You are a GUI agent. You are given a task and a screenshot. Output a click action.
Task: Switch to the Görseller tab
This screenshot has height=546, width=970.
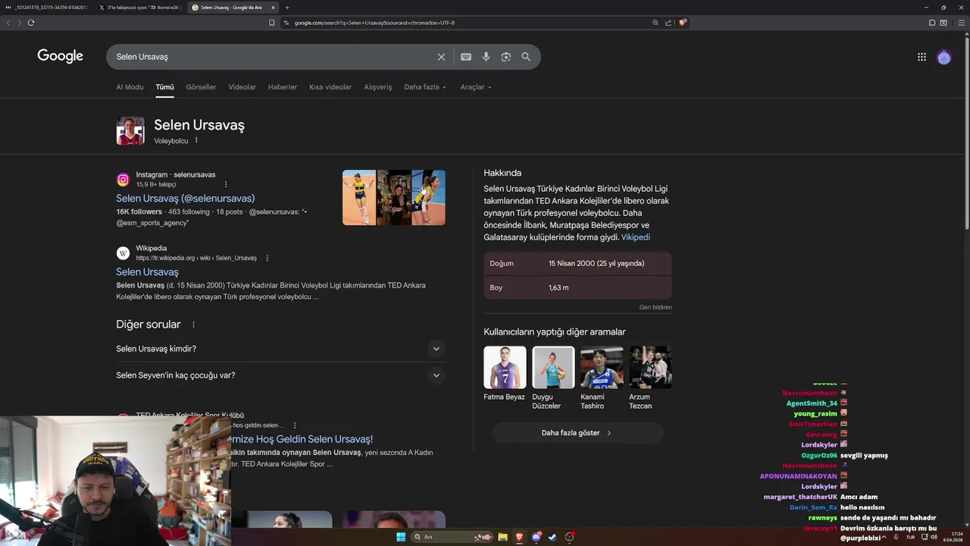[201, 87]
